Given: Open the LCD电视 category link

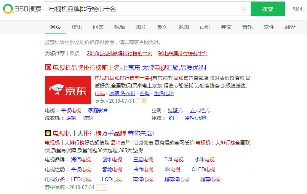Looking at the screenshot, I should pyautogui.click(x=112, y=179).
